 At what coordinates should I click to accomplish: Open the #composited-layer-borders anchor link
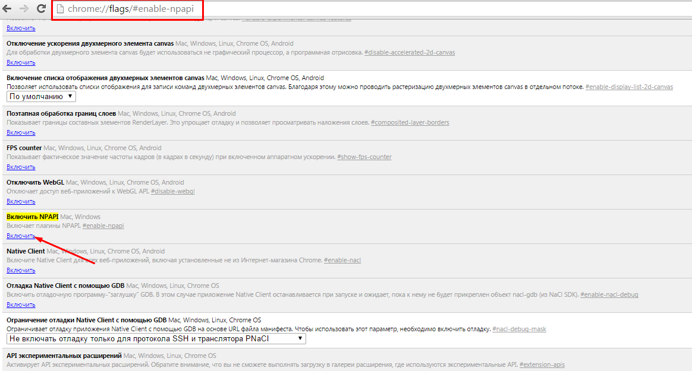[x=410, y=122]
